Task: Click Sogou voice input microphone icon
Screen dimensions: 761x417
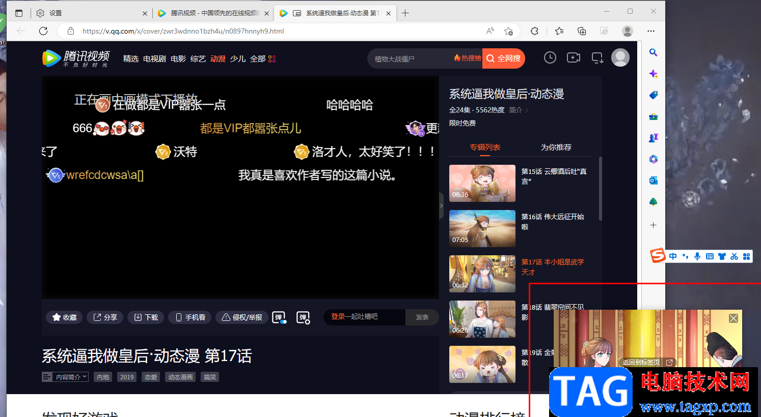Action: point(697,256)
